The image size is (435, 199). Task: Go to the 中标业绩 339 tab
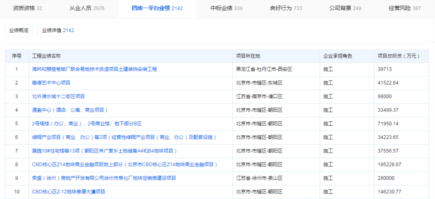(226, 8)
